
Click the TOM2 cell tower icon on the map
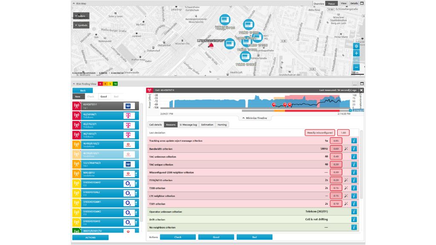click(248, 24)
